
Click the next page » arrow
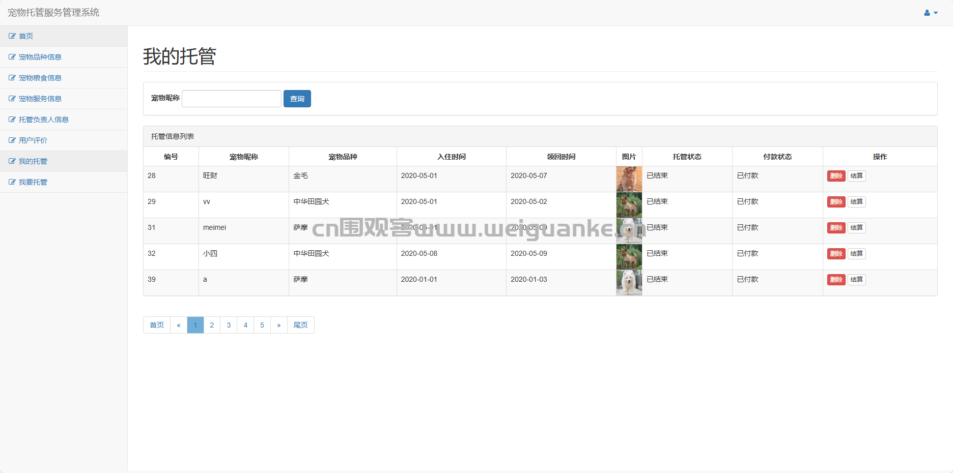pyautogui.click(x=278, y=325)
